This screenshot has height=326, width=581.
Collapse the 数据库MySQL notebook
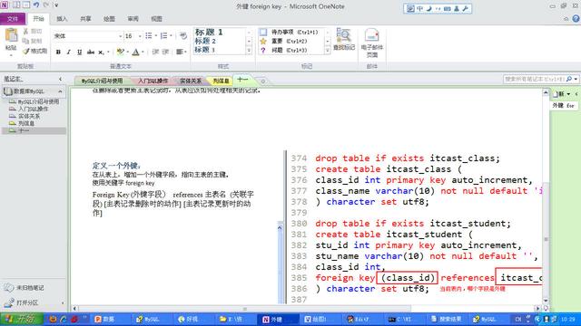(x=60, y=91)
